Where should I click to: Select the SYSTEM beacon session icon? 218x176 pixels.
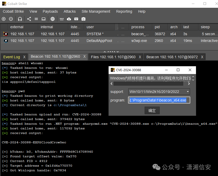(x=5, y=34)
